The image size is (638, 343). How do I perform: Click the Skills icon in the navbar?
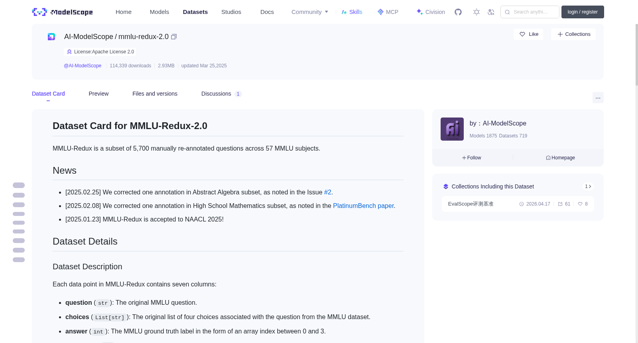344,12
